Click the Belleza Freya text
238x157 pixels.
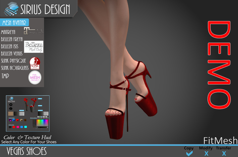pos(12,39)
